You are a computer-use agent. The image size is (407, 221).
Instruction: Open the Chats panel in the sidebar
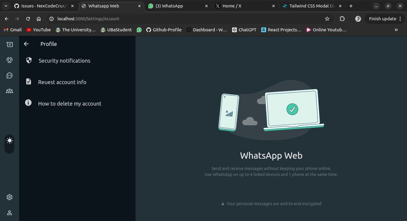point(10,44)
